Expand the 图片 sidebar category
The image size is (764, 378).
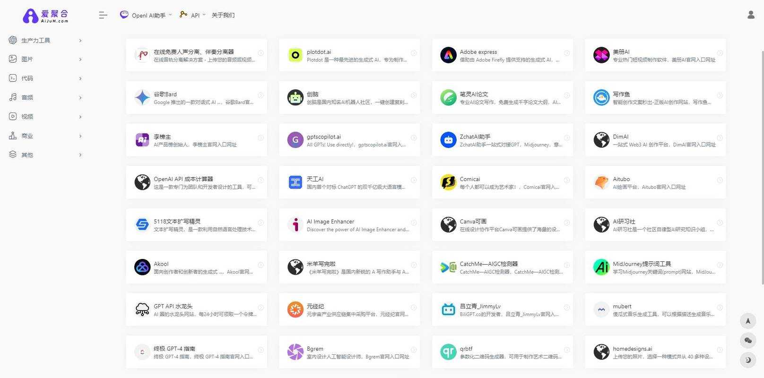click(46, 59)
